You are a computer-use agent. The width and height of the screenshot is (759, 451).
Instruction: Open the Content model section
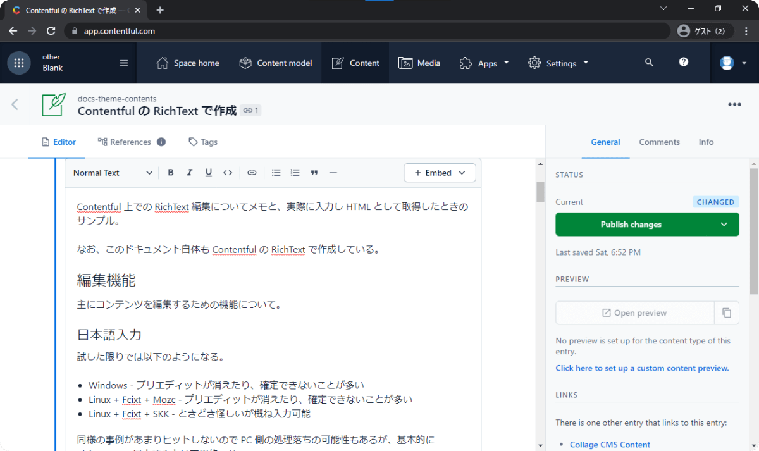[276, 63]
